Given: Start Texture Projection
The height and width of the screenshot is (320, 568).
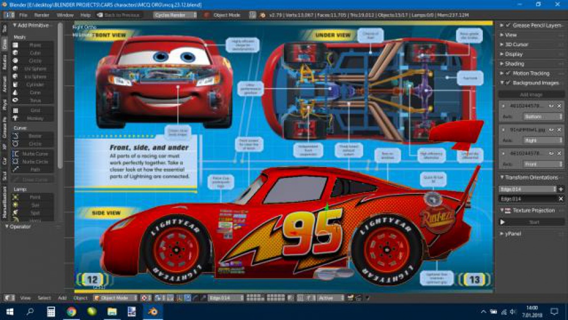Looking at the screenshot, I should point(532,222).
